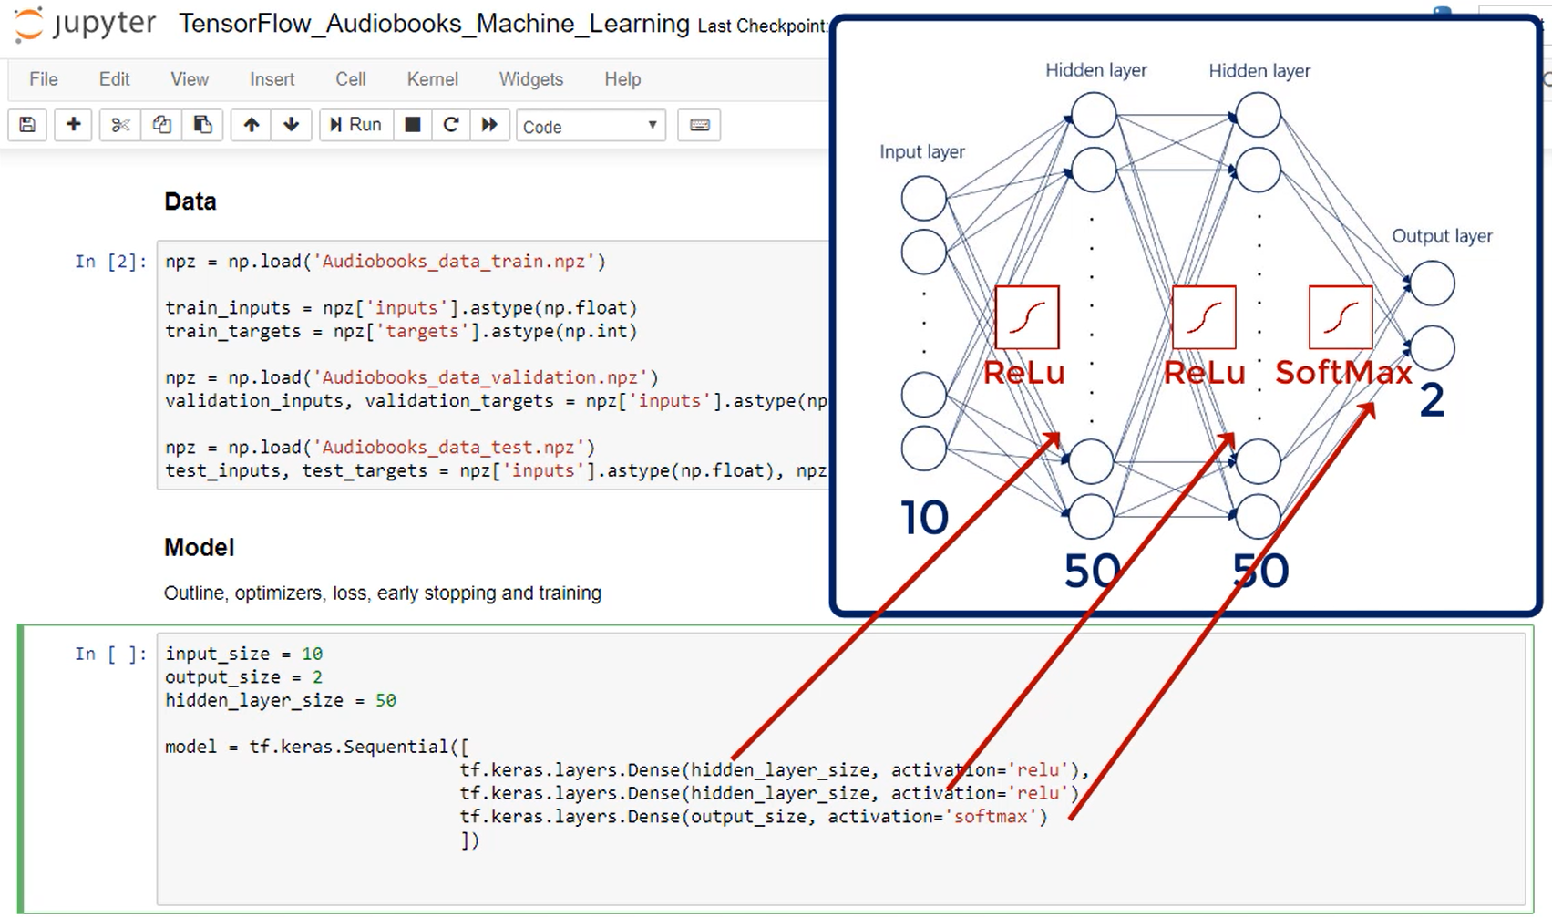Open the Help menu
This screenshot has height=918, width=1552.
coord(622,79)
